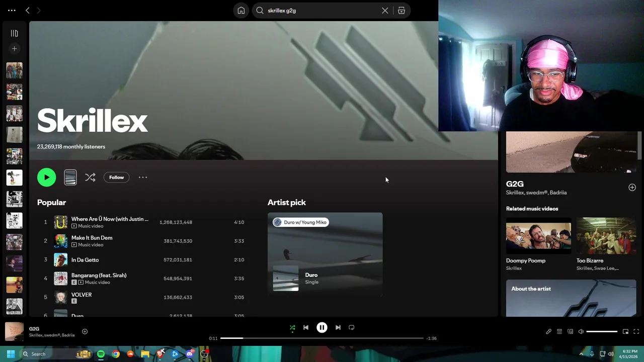Open the first playlist thumbnail in library sidebar
The height and width of the screenshot is (362, 644).
pos(14,70)
